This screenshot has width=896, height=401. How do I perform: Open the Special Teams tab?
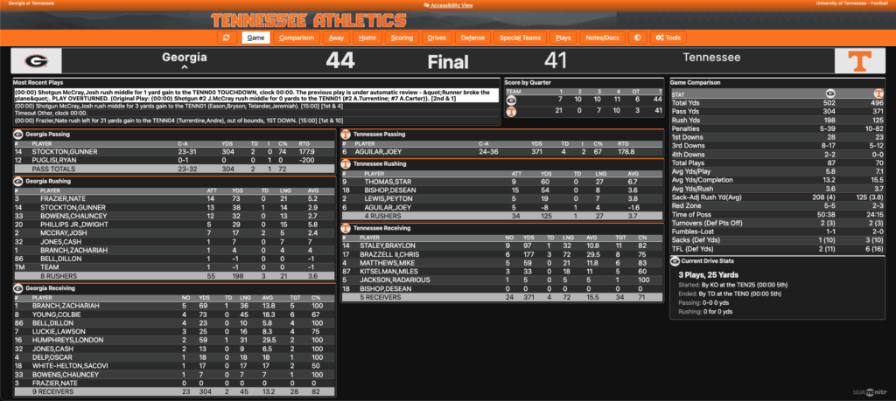pyautogui.click(x=520, y=38)
